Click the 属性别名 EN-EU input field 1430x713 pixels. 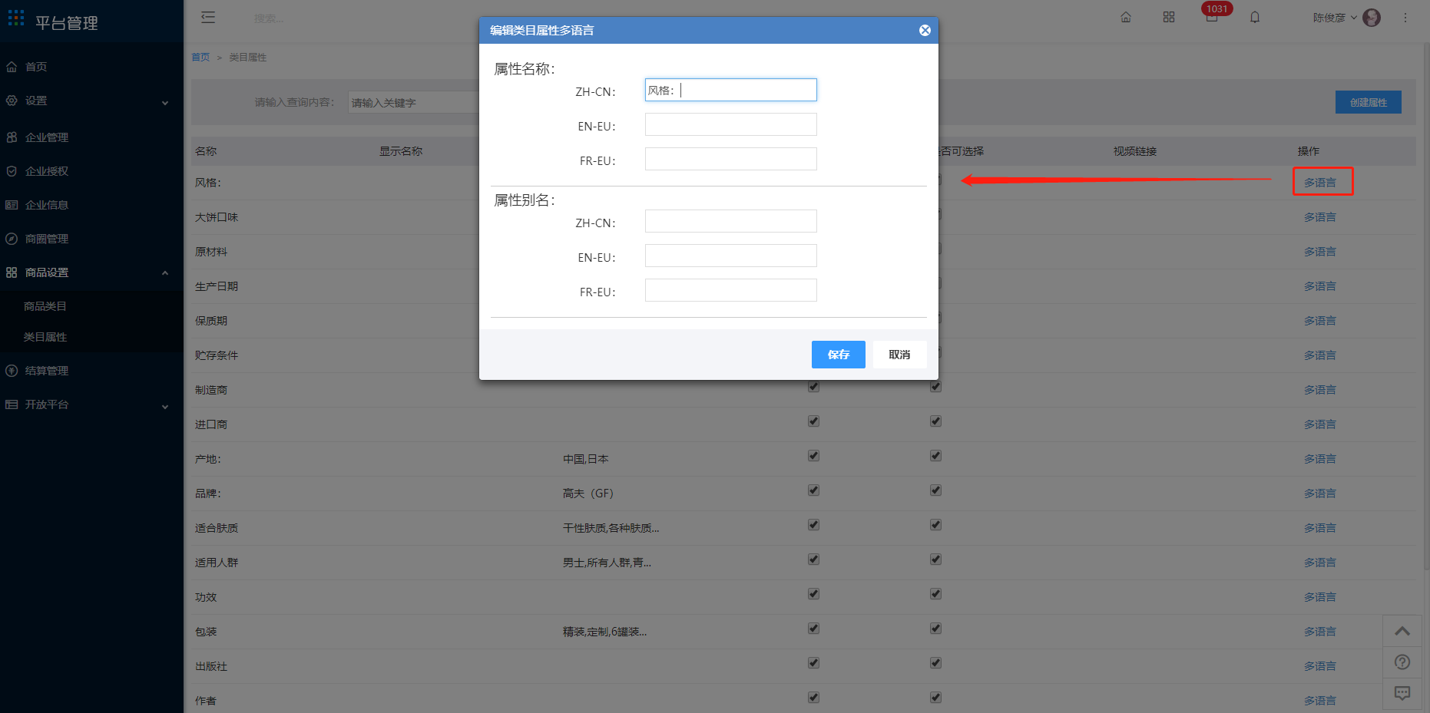point(730,256)
